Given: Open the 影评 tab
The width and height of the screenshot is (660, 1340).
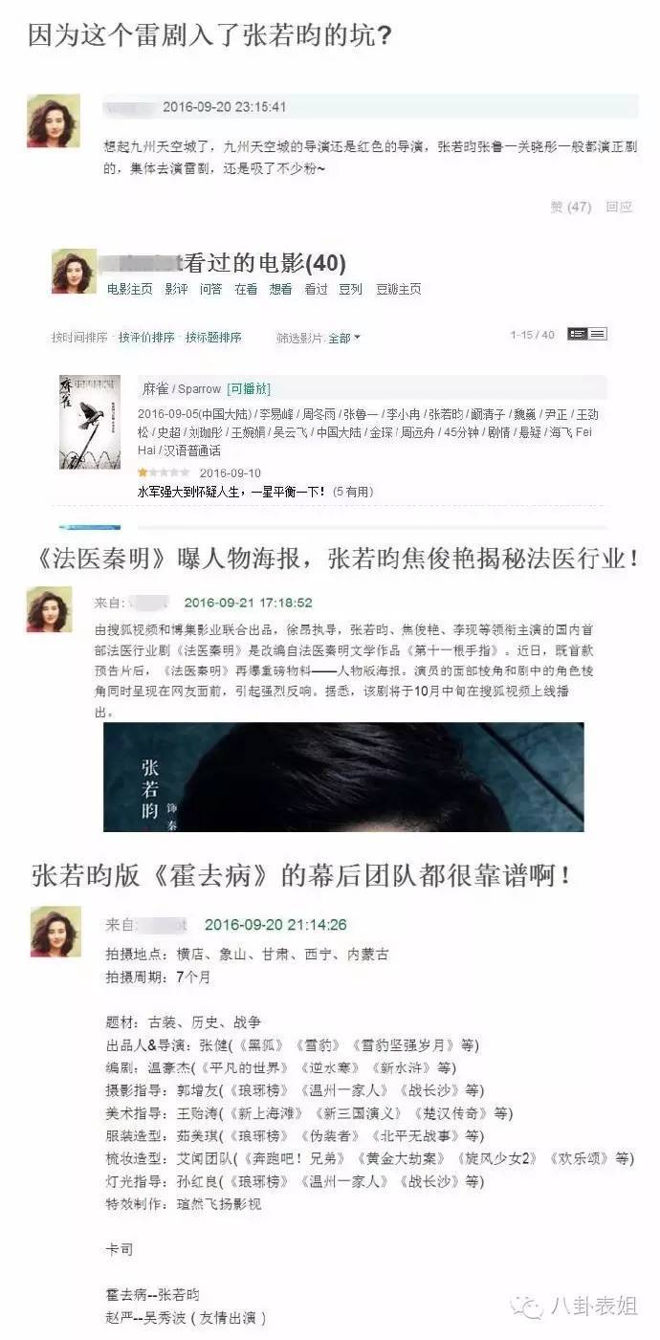Looking at the screenshot, I should point(176,289).
